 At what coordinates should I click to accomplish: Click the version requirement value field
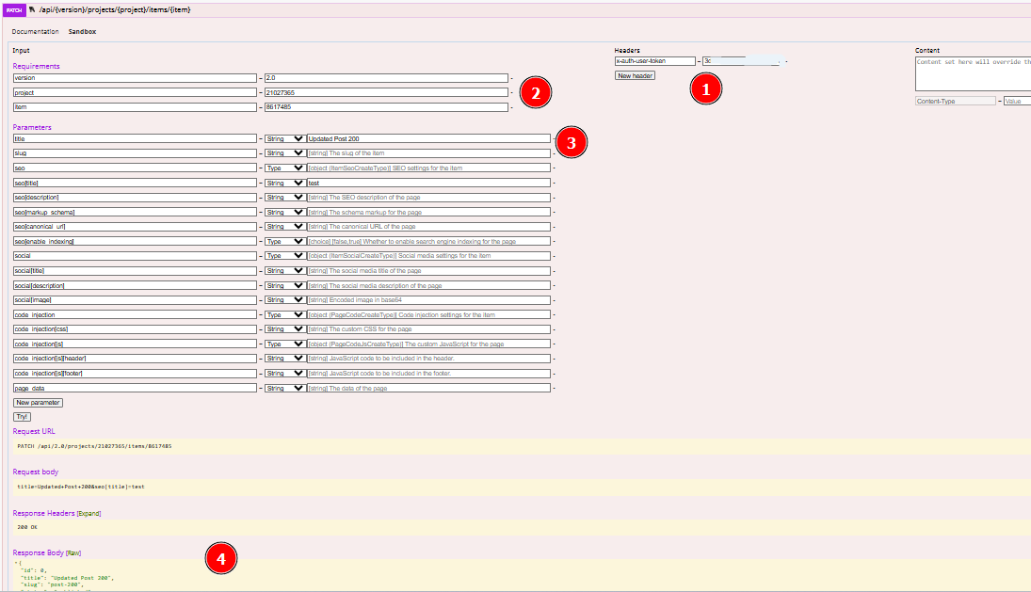click(x=386, y=78)
